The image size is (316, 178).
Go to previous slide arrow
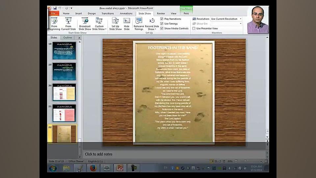coord(267,141)
